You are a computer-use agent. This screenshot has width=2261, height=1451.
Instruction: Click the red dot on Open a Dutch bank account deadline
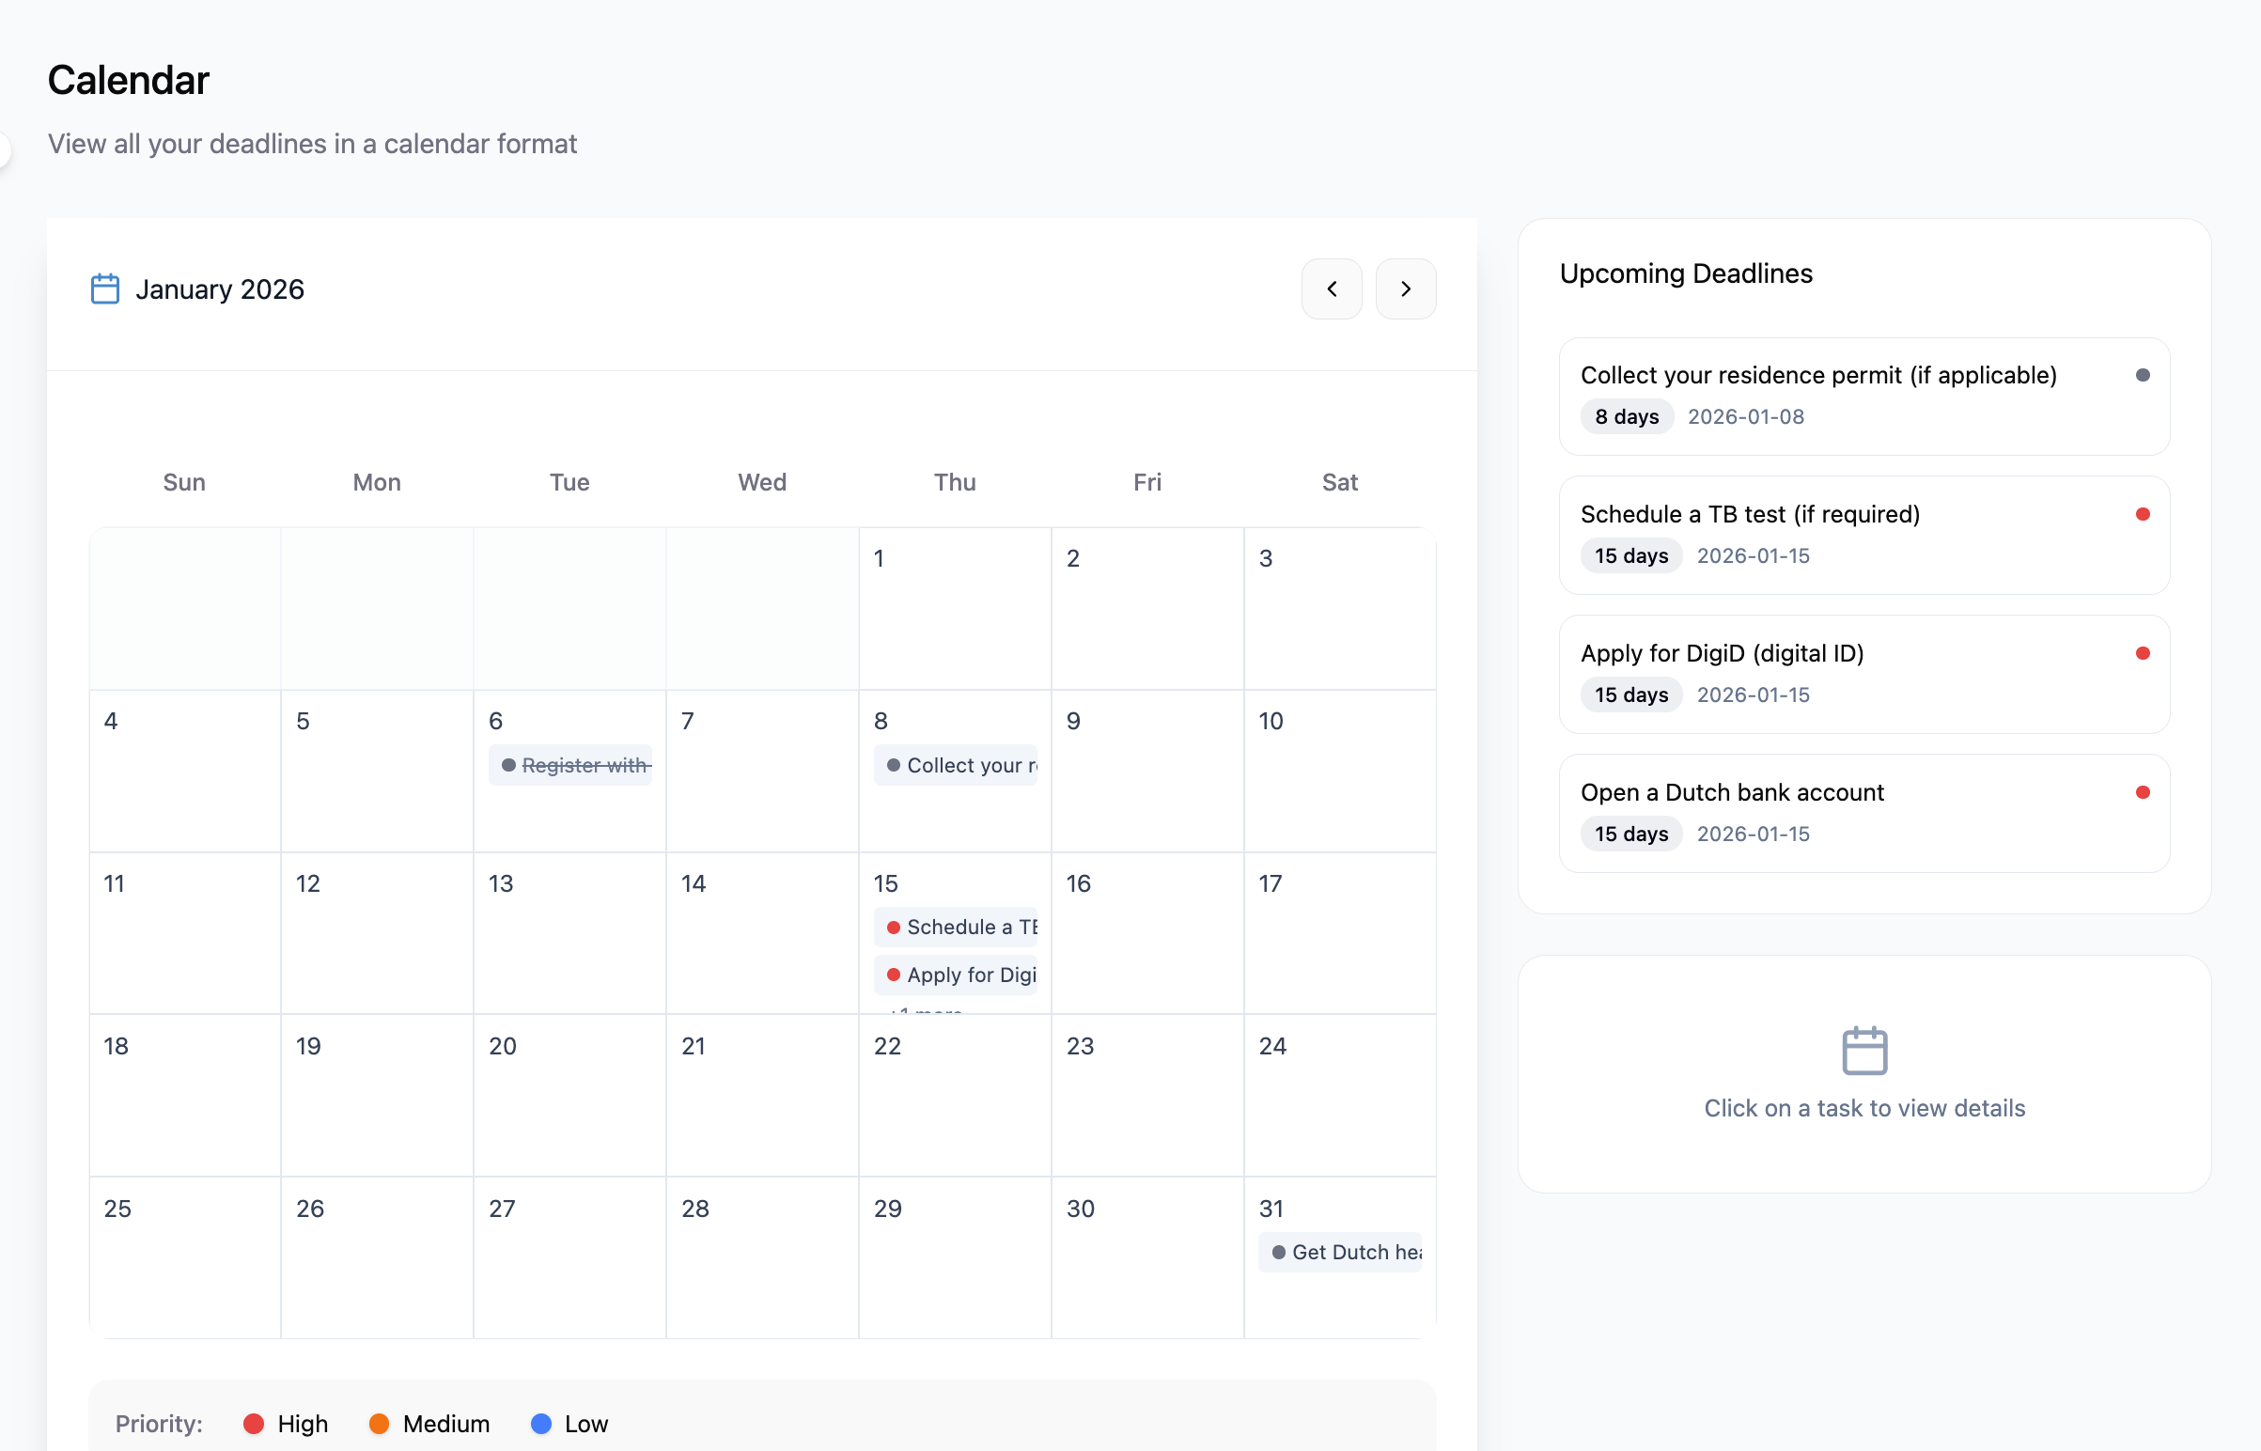pyautogui.click(x=2144, y=791)
